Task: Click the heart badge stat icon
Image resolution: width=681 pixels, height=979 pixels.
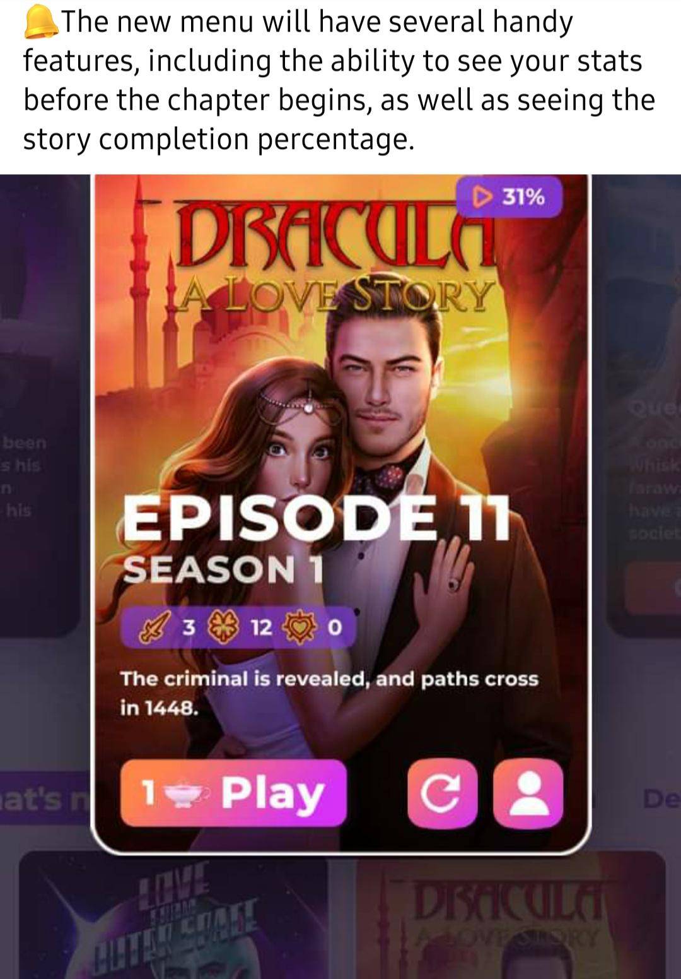Action: pyautogui.click(x=301, y=628)
